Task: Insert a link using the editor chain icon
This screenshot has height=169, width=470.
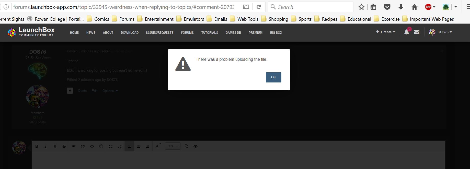Action: pos(74,146)
